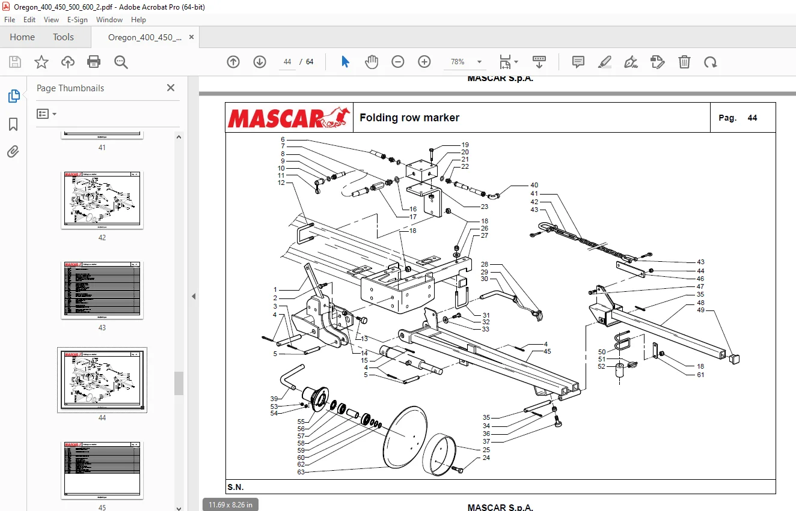Select the page 44 thumbnail
The width and height of the screenshot is (796, 511).
click(x=102, y=380)
